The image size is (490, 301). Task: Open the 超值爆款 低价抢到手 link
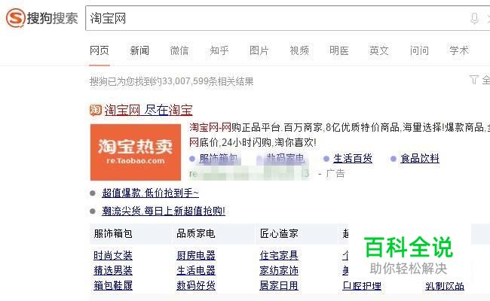(150, 193)
